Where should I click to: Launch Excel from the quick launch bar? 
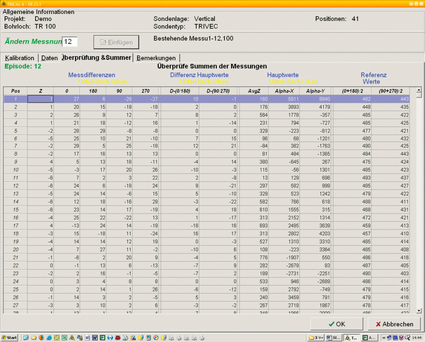pyautogui.click(x=64, y=338)
